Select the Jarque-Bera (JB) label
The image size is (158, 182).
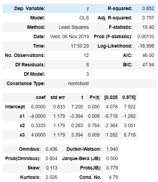point(82,159)
